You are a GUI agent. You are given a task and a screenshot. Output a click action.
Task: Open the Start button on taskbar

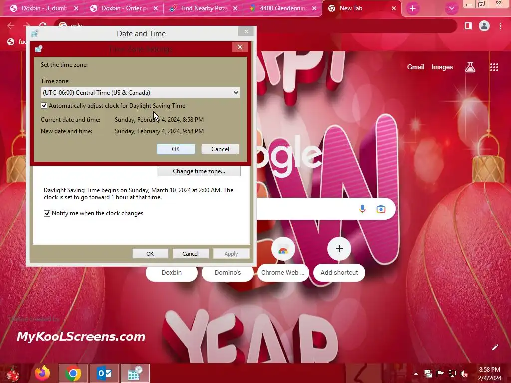tap(13, 373)
